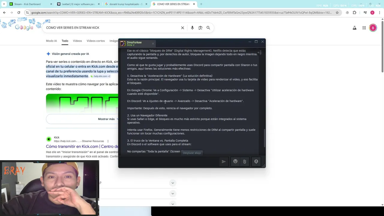The height and width of the screenshot is (216, 384).
Task: Open emoticon picker in Steam chat
Action: pos(235,161)
